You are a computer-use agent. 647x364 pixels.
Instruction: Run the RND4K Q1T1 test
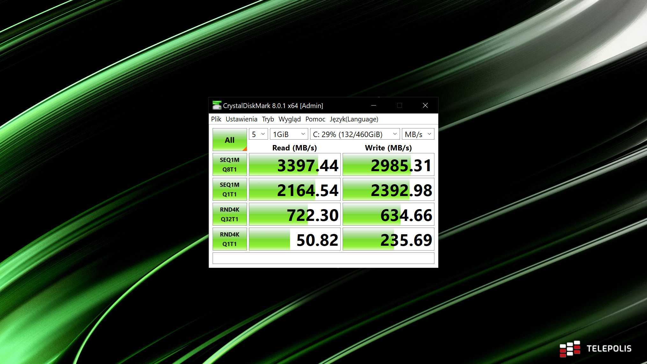229,239
